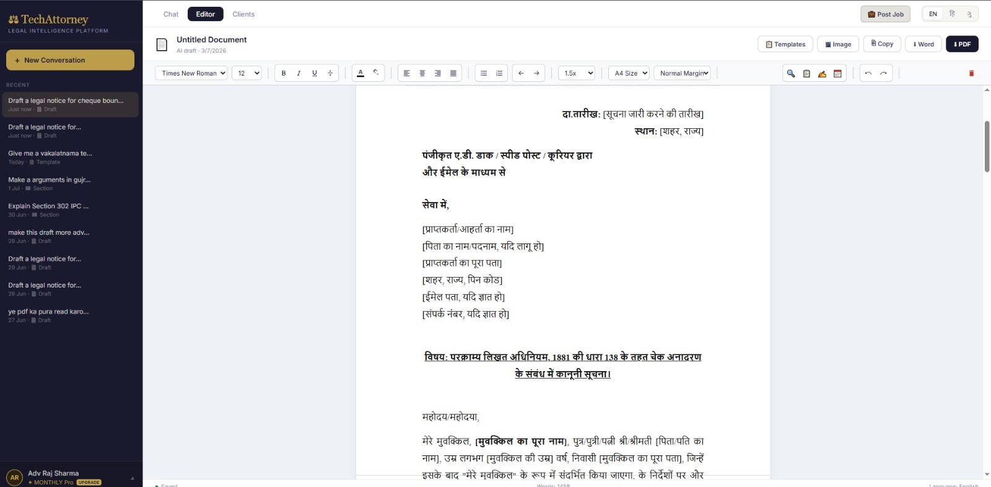
Task: Click the TechAttorney logo
Action: click(49, 20)
